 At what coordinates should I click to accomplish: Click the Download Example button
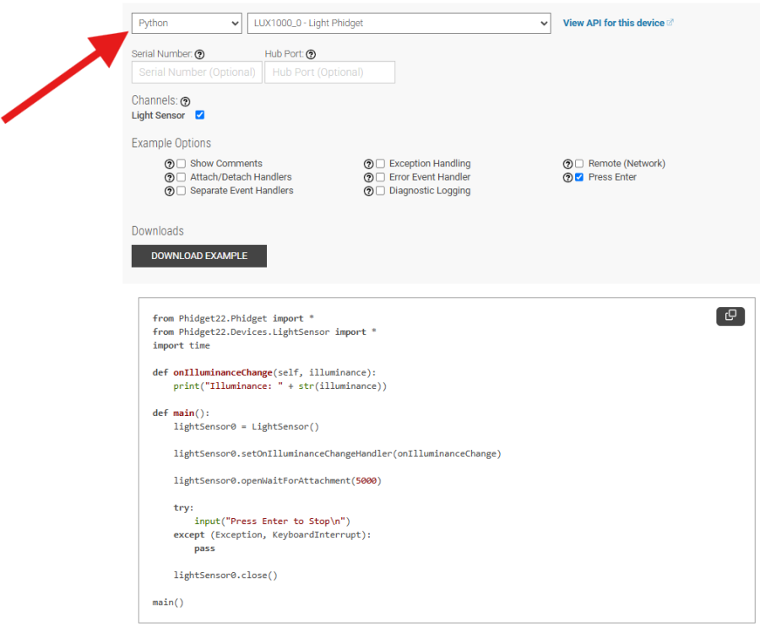click(x=198, y=255)
